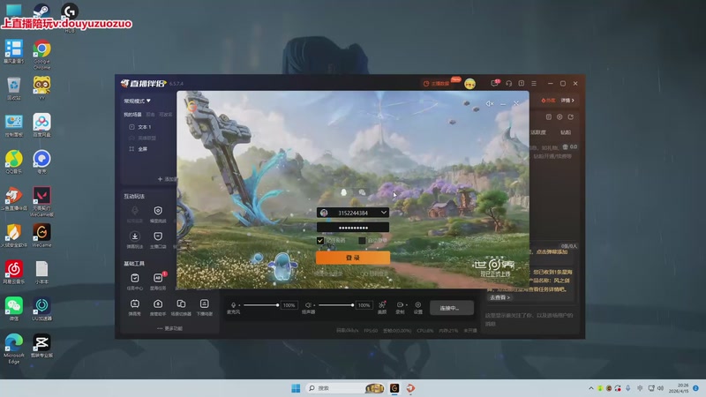Show 更多功能 tools
Viewport: 706px width, 397px height.
(169, 328)
